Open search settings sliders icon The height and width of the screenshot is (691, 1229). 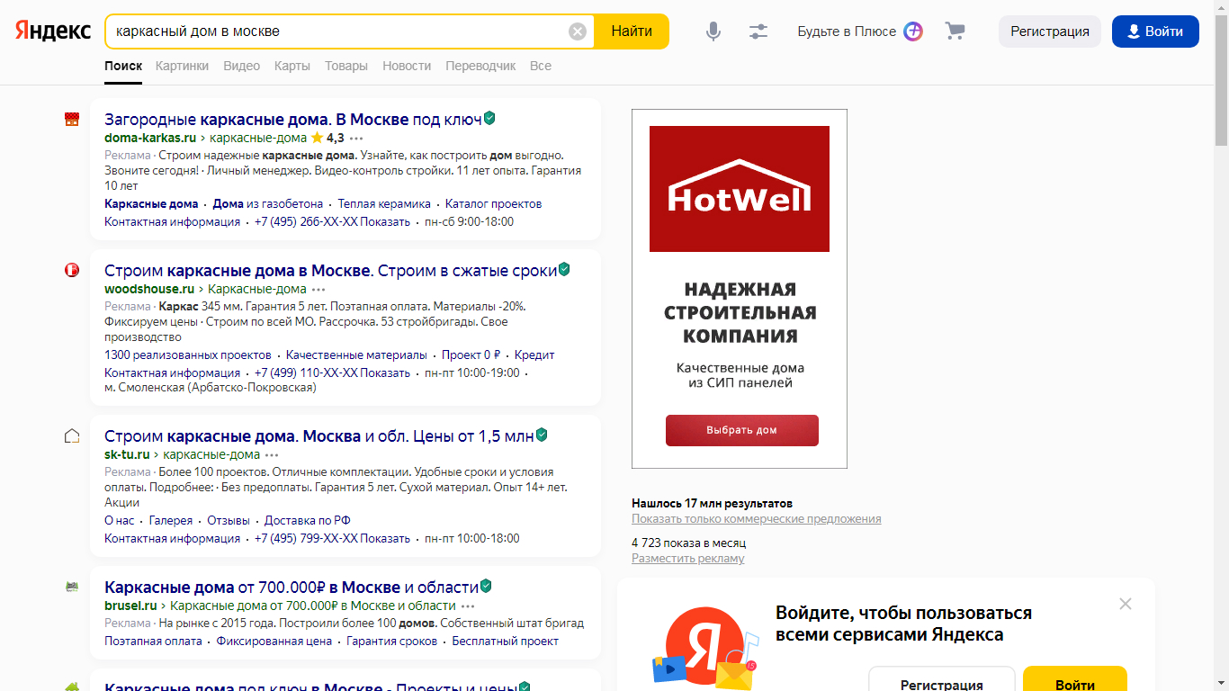click(x=758, y=31)
